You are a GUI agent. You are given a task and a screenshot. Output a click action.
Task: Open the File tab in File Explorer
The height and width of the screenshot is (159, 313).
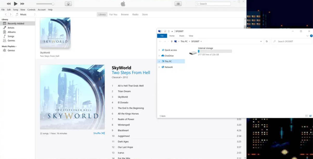[x=162, y=36]
